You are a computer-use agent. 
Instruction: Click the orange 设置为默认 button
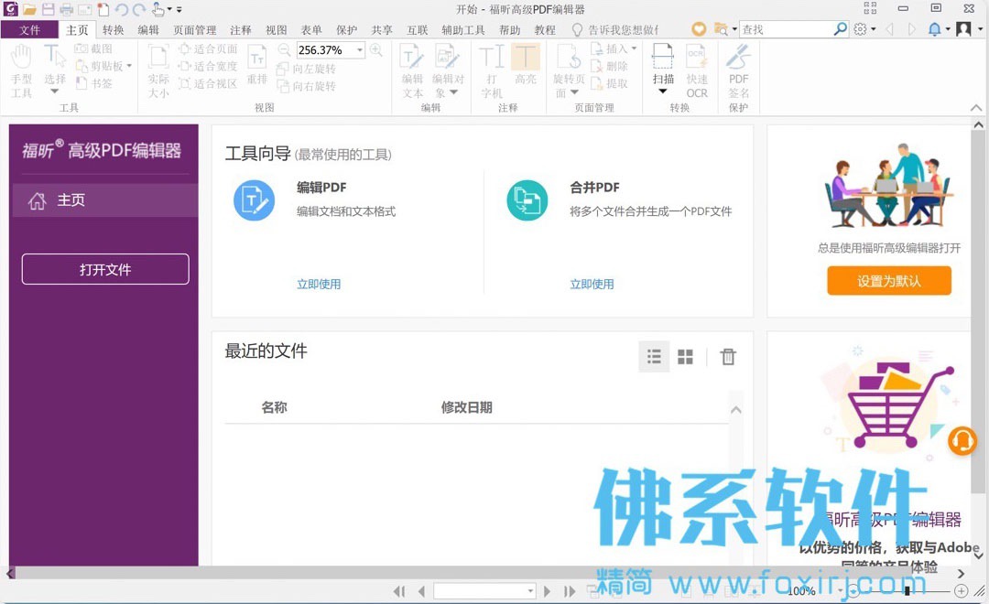coord(888,281)
